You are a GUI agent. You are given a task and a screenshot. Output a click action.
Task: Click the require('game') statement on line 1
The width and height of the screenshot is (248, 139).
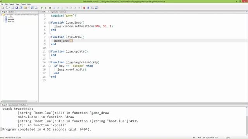coord(64,15)
